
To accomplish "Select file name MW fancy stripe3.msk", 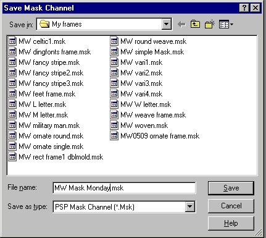I will coord(51,83).
